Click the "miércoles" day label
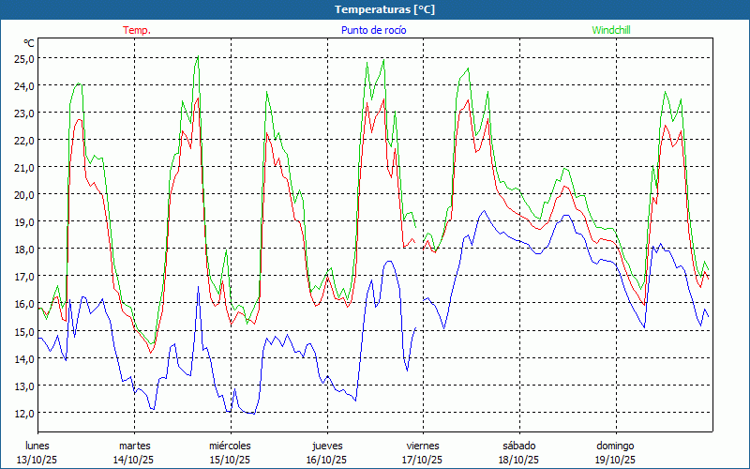Viewport: 750px width, 469px height. 230,446
